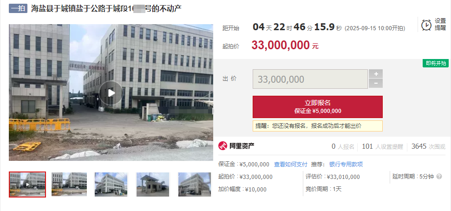Click the 即将开始 status badge

[436, 63]
